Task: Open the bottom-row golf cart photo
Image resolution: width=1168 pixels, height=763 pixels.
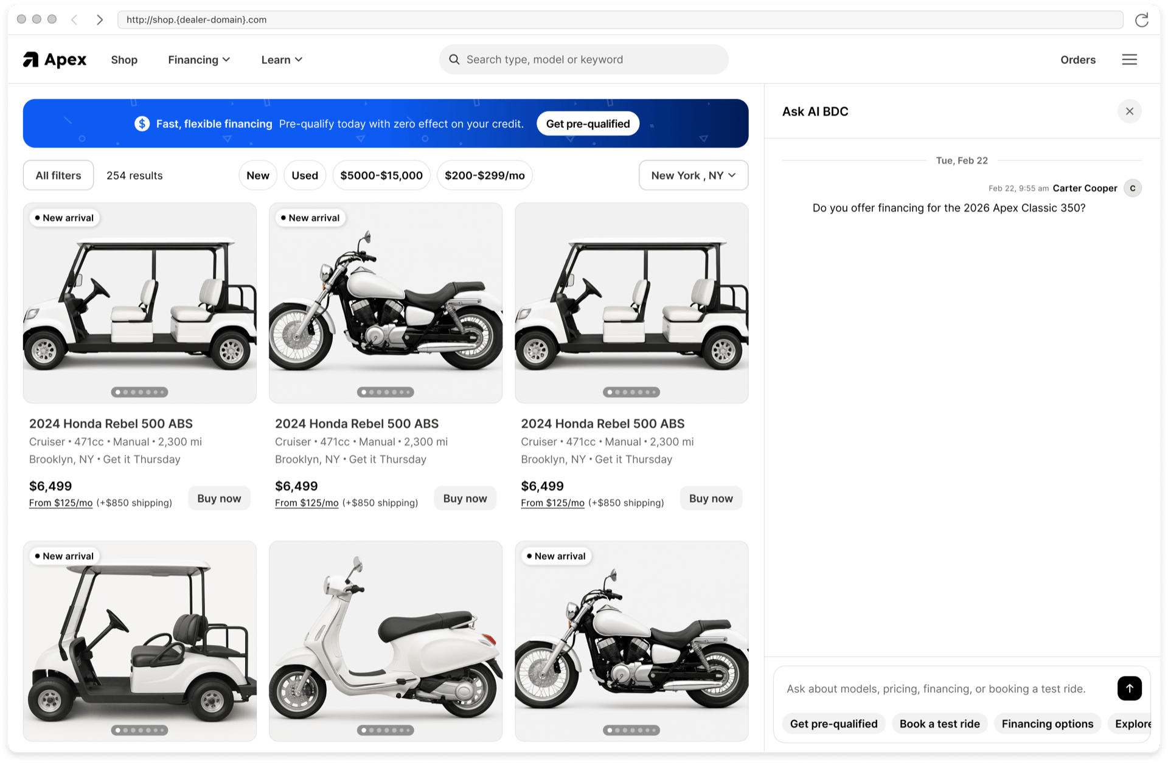Action: coord(139,640)
